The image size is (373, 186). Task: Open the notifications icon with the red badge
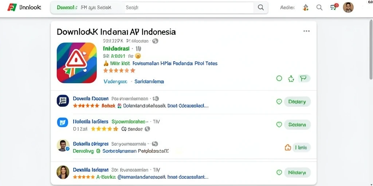[x=334, y=7]
